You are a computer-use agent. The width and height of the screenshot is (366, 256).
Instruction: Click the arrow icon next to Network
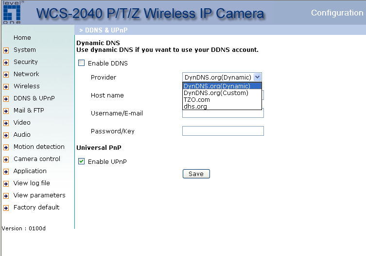click(x=6, y=75)
